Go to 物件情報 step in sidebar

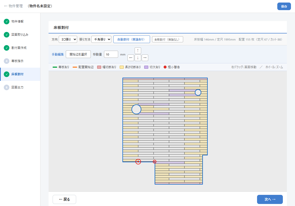tap(20, 22)
